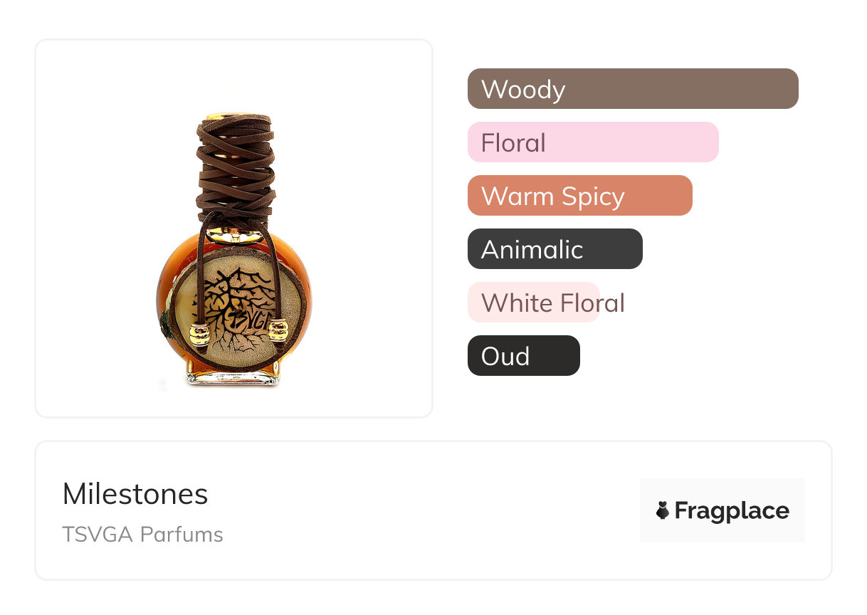Image resolution: width=867 pixels, height=615 pixels.
Task: Open the TSVGA Parfums brand link
Action: point(142,534)
